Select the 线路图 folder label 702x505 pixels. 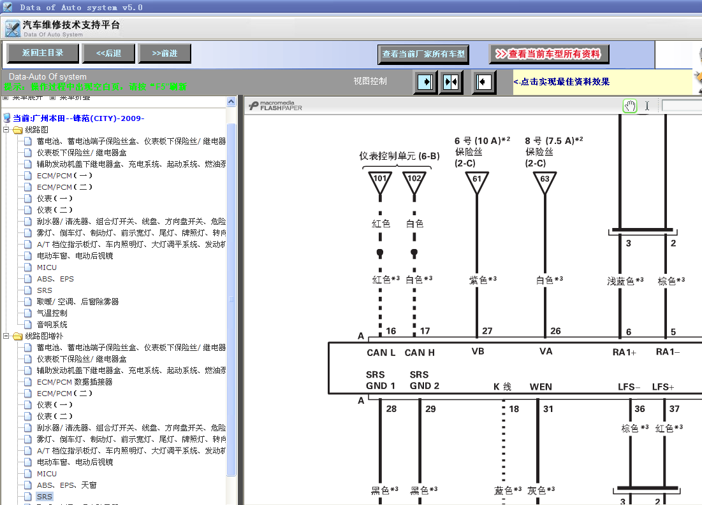(x=37, y=130)
